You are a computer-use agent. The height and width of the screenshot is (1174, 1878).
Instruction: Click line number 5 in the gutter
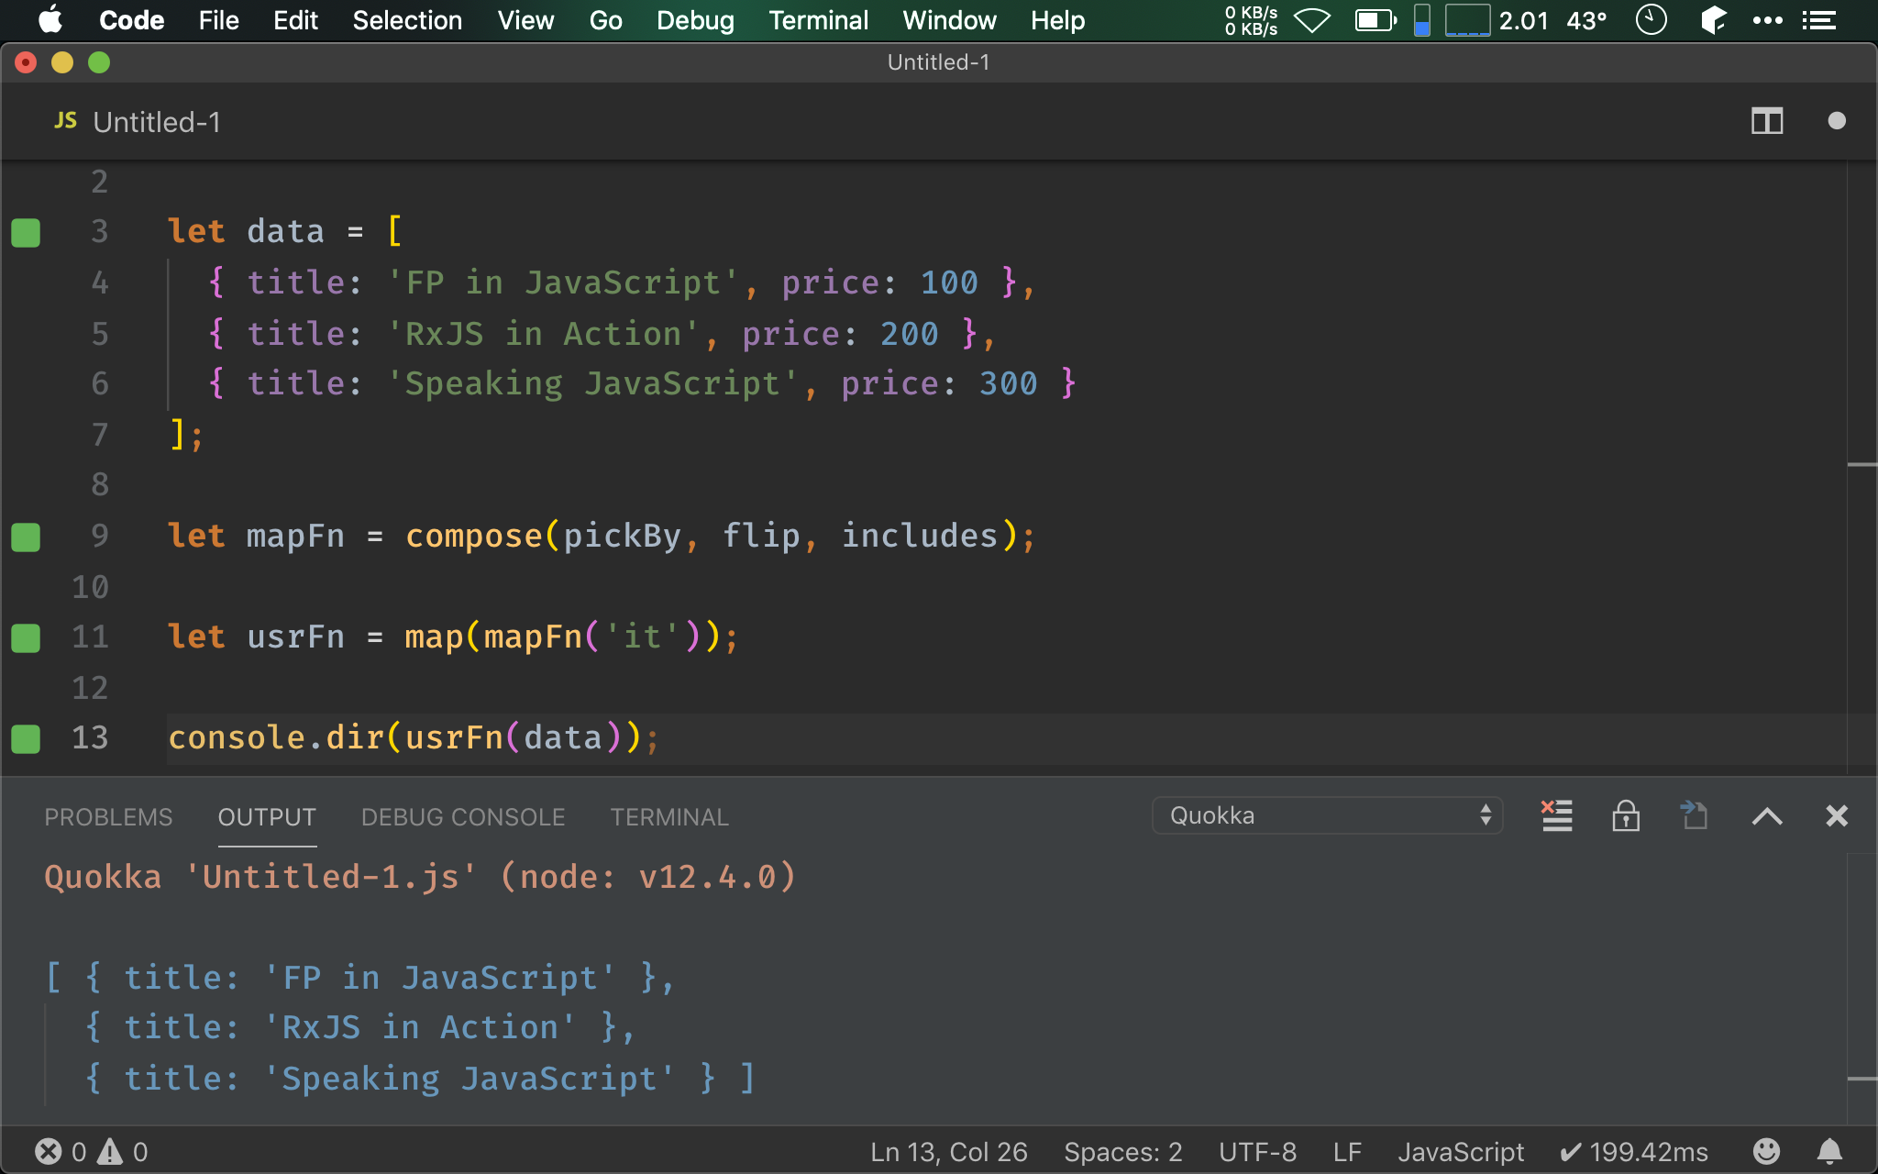point(100,334)
